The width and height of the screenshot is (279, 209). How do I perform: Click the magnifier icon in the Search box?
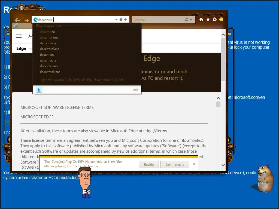click(186, 20)
